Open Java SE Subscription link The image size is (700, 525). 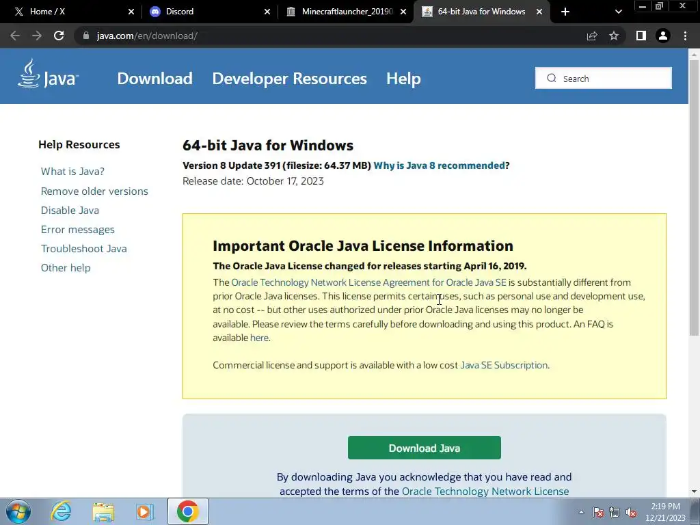point(504,365)
